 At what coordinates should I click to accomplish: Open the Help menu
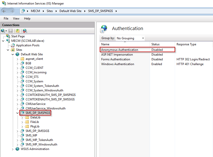[27, 19]
